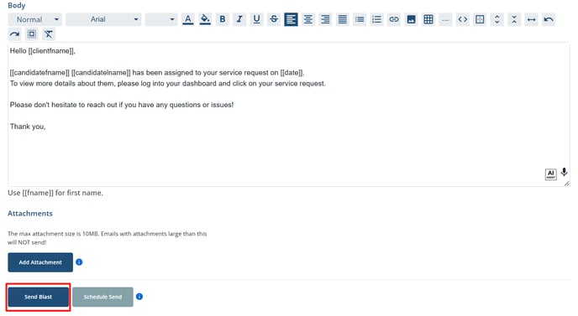The height and width of the screenshot is (316, 578).
Task: Open the font color picker
Action: pyautogui.click(x=188, y=19)
